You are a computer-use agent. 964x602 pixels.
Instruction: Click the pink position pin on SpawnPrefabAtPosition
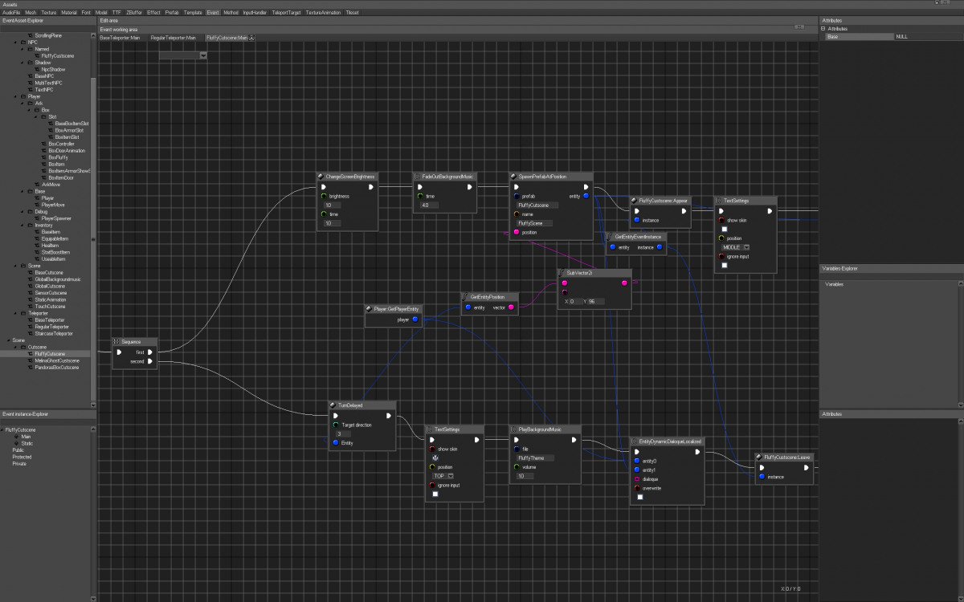tap(517, 232)
